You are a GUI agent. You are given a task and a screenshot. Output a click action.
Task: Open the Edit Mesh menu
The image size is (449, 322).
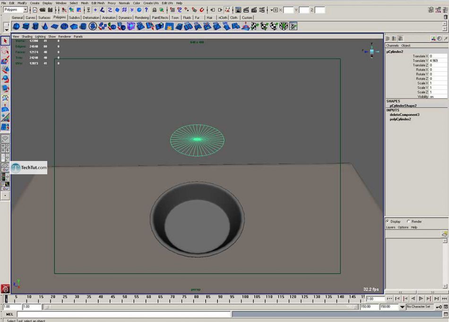click(x=98, y=3)
